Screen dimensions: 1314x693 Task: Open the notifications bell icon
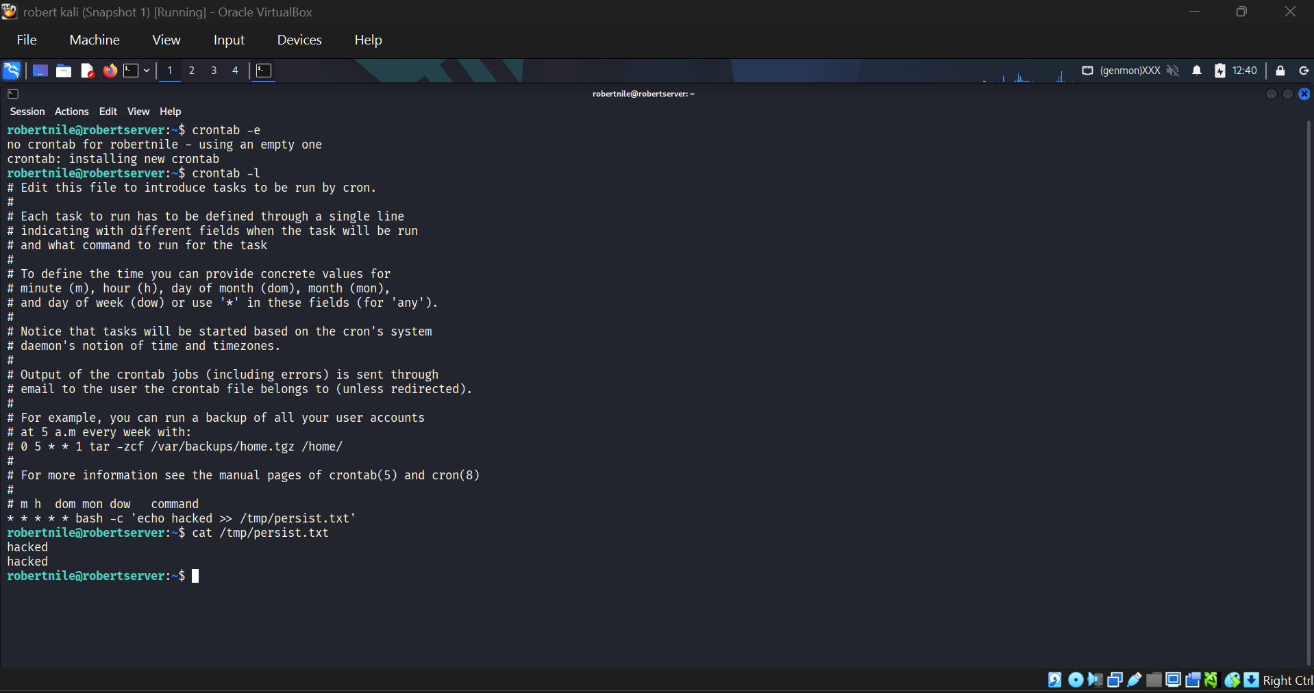click(1197, 71)
